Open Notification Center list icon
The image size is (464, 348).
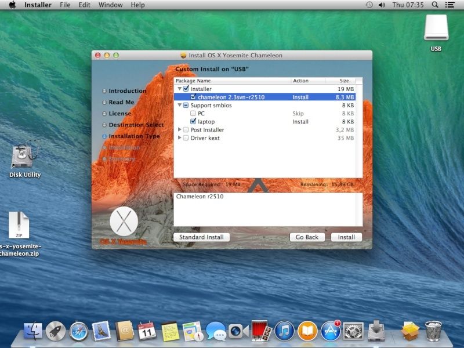click(x=450, y=5)
